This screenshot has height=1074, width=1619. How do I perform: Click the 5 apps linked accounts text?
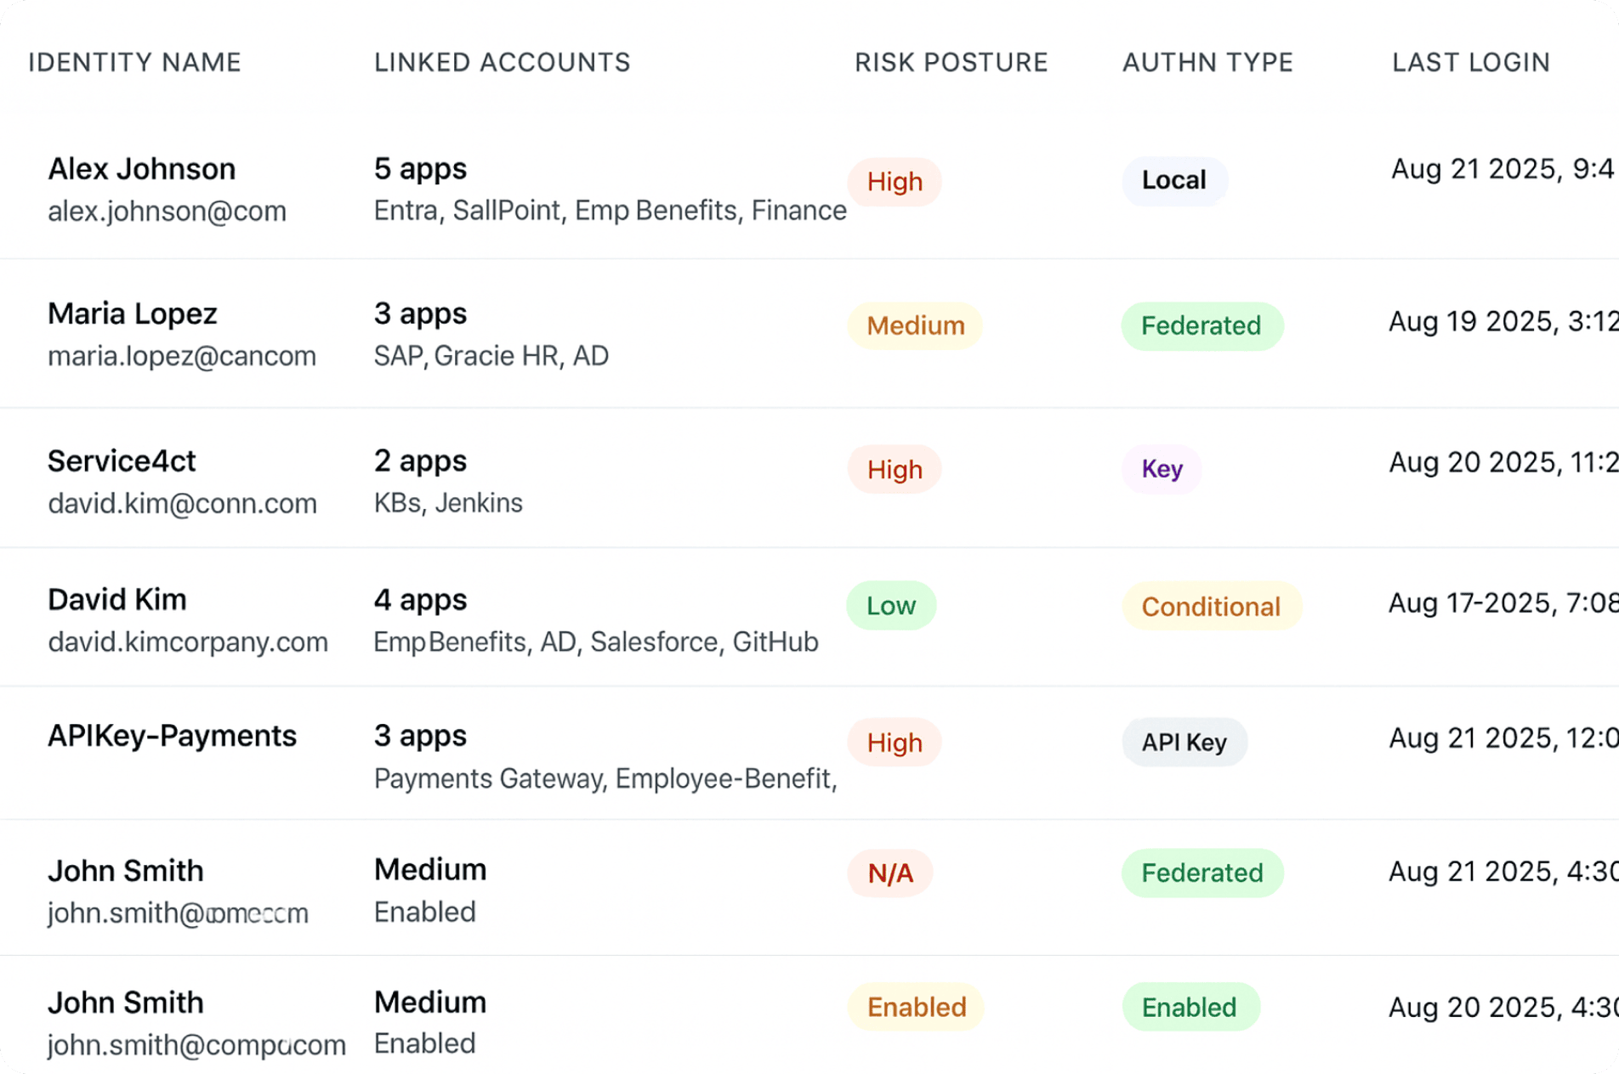click(420, 169)
